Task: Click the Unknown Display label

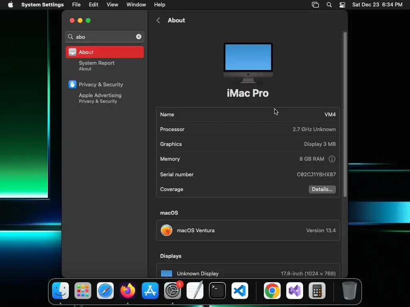Action: click(198, 273)
